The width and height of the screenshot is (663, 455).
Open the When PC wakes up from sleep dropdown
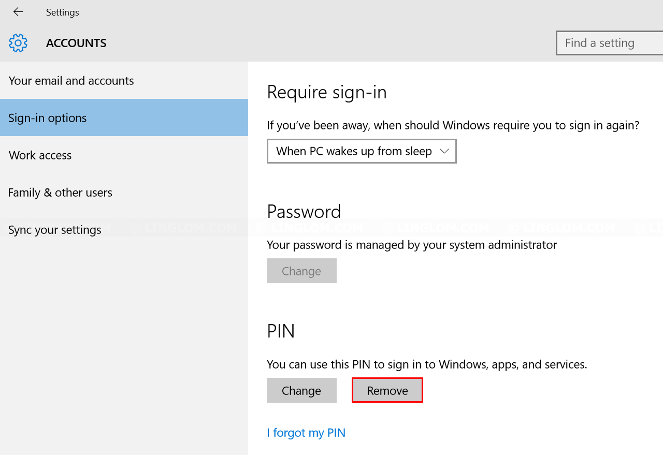tap(362, 151)
